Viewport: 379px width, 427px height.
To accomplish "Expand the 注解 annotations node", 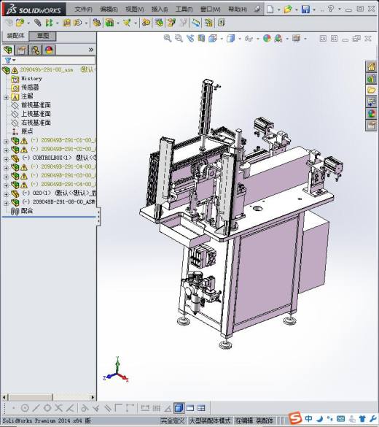I will pyautogui.click(x=6, y=97).
